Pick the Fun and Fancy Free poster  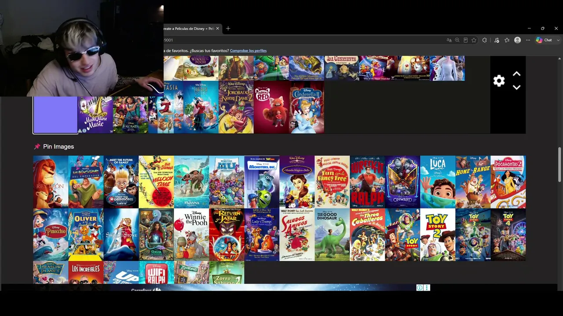point(332,182)
